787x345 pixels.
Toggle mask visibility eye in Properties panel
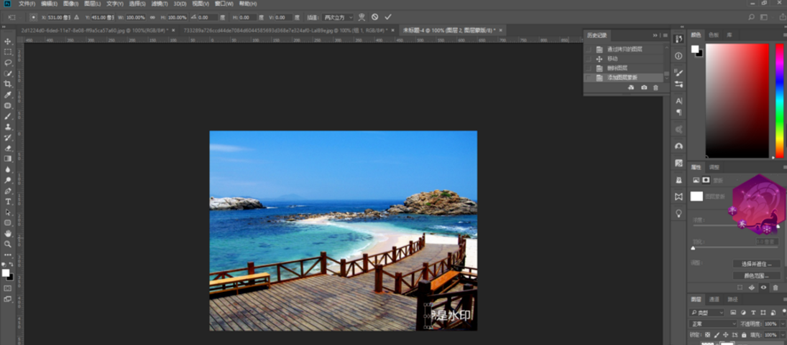[x=763, y=288]
